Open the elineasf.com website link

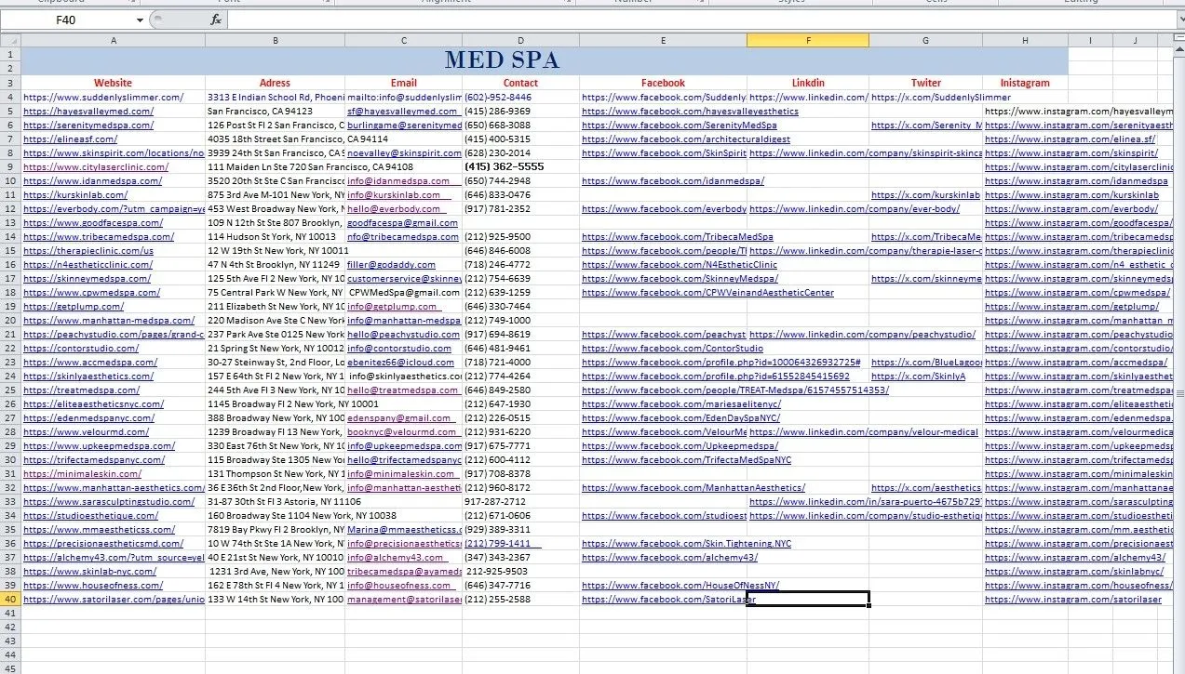click(x=70, y=139)
